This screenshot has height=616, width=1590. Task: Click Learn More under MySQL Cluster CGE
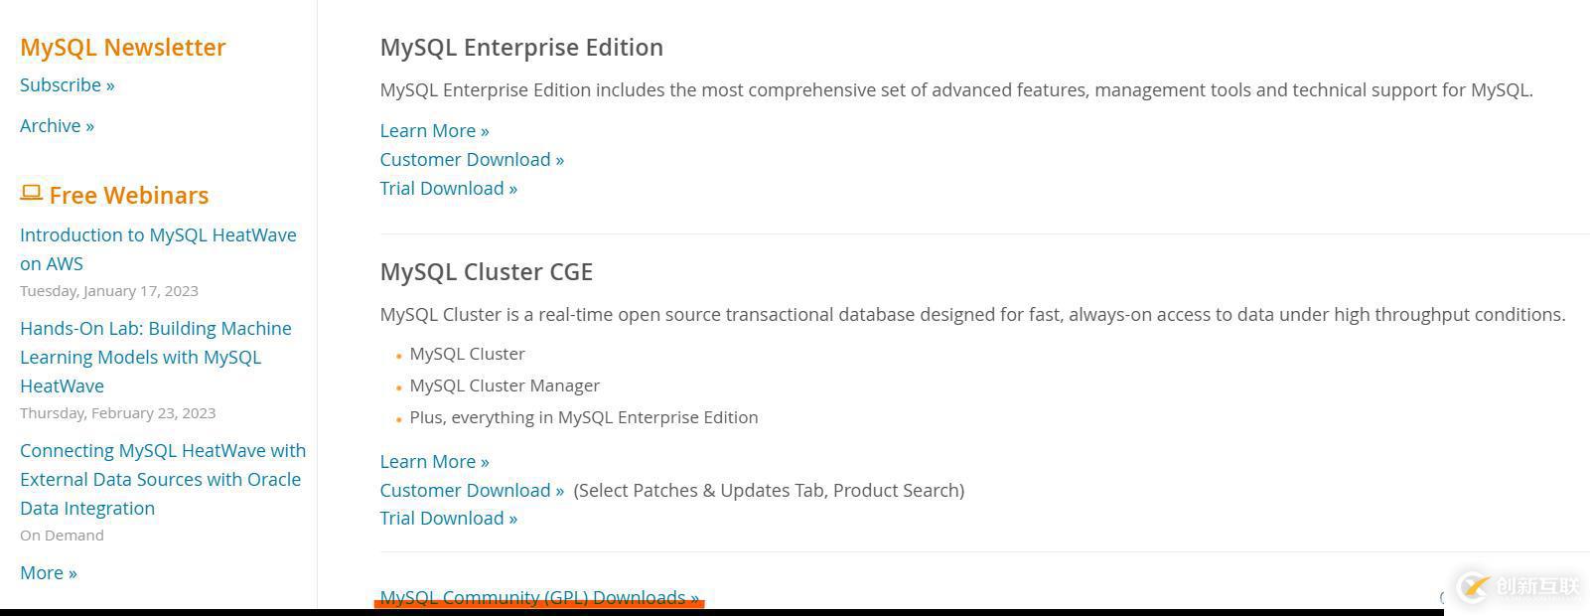coord(434,462)
